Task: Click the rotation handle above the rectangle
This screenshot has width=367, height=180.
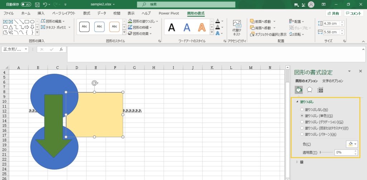Action: (95, 83)
